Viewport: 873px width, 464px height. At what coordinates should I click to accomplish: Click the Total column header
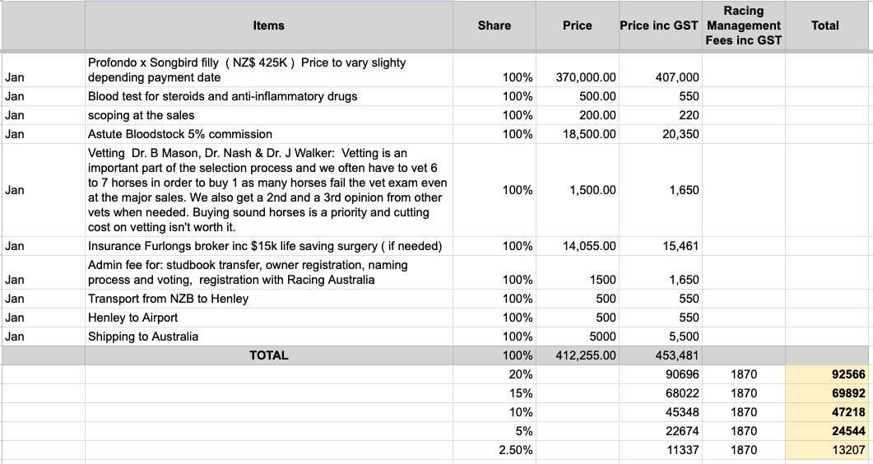824,26
